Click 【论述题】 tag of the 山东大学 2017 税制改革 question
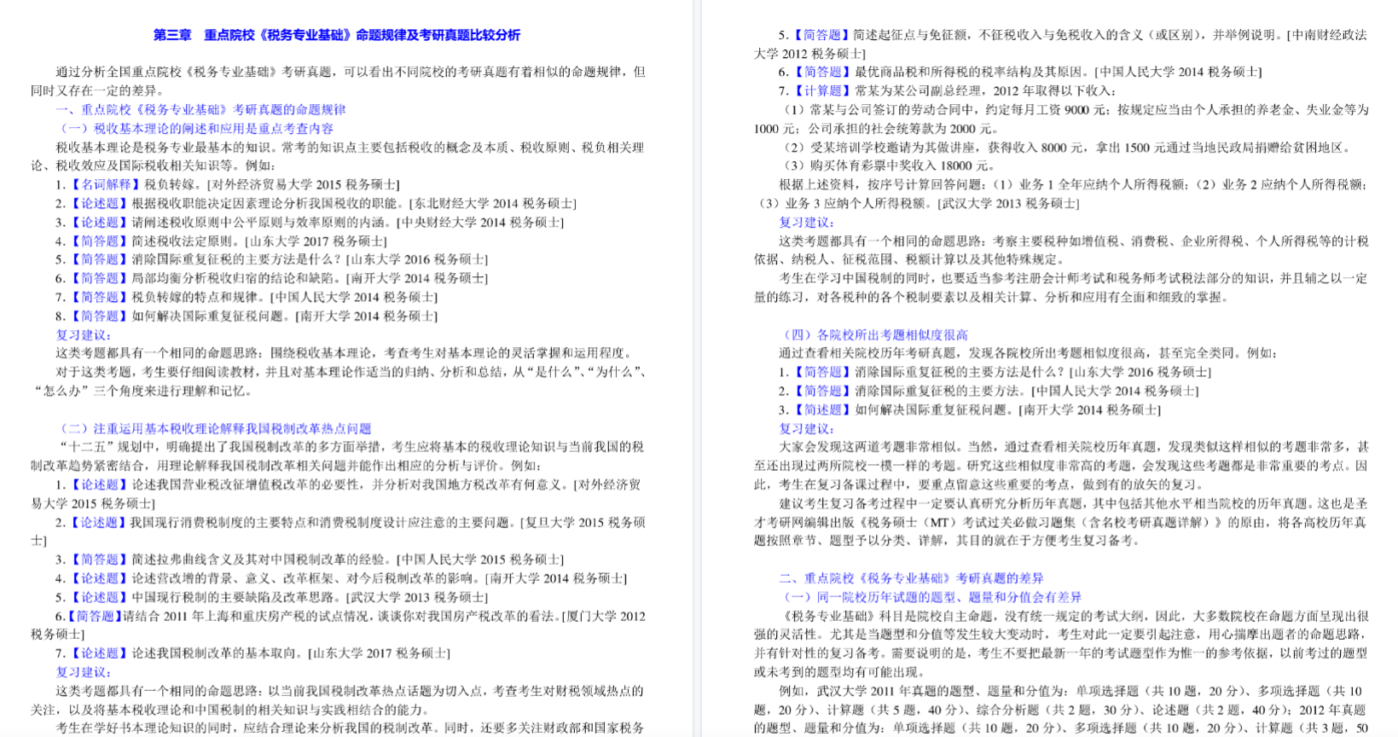This screenshot has width=1398, height=737. 98,653
